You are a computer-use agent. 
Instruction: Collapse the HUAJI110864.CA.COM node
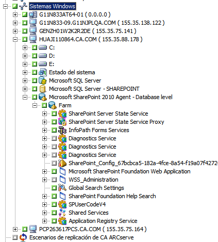point(15,39)
